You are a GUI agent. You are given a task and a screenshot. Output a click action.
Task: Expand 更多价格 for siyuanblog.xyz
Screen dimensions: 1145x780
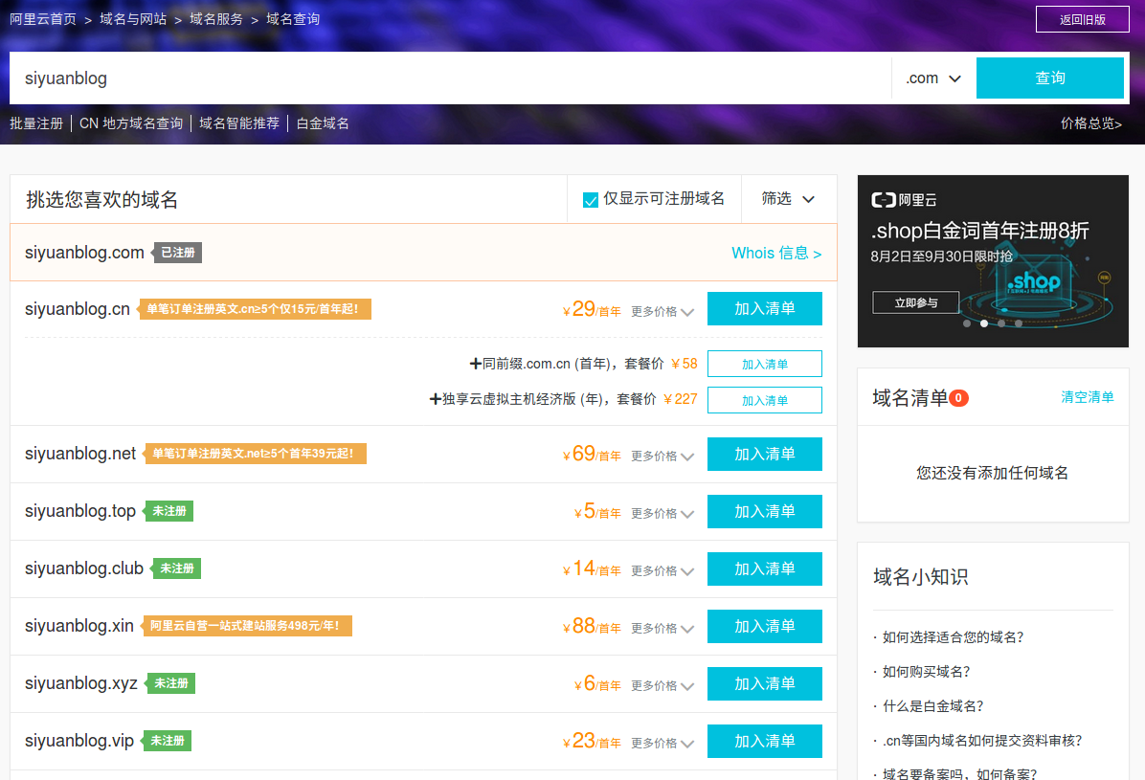tap(662, 686)
